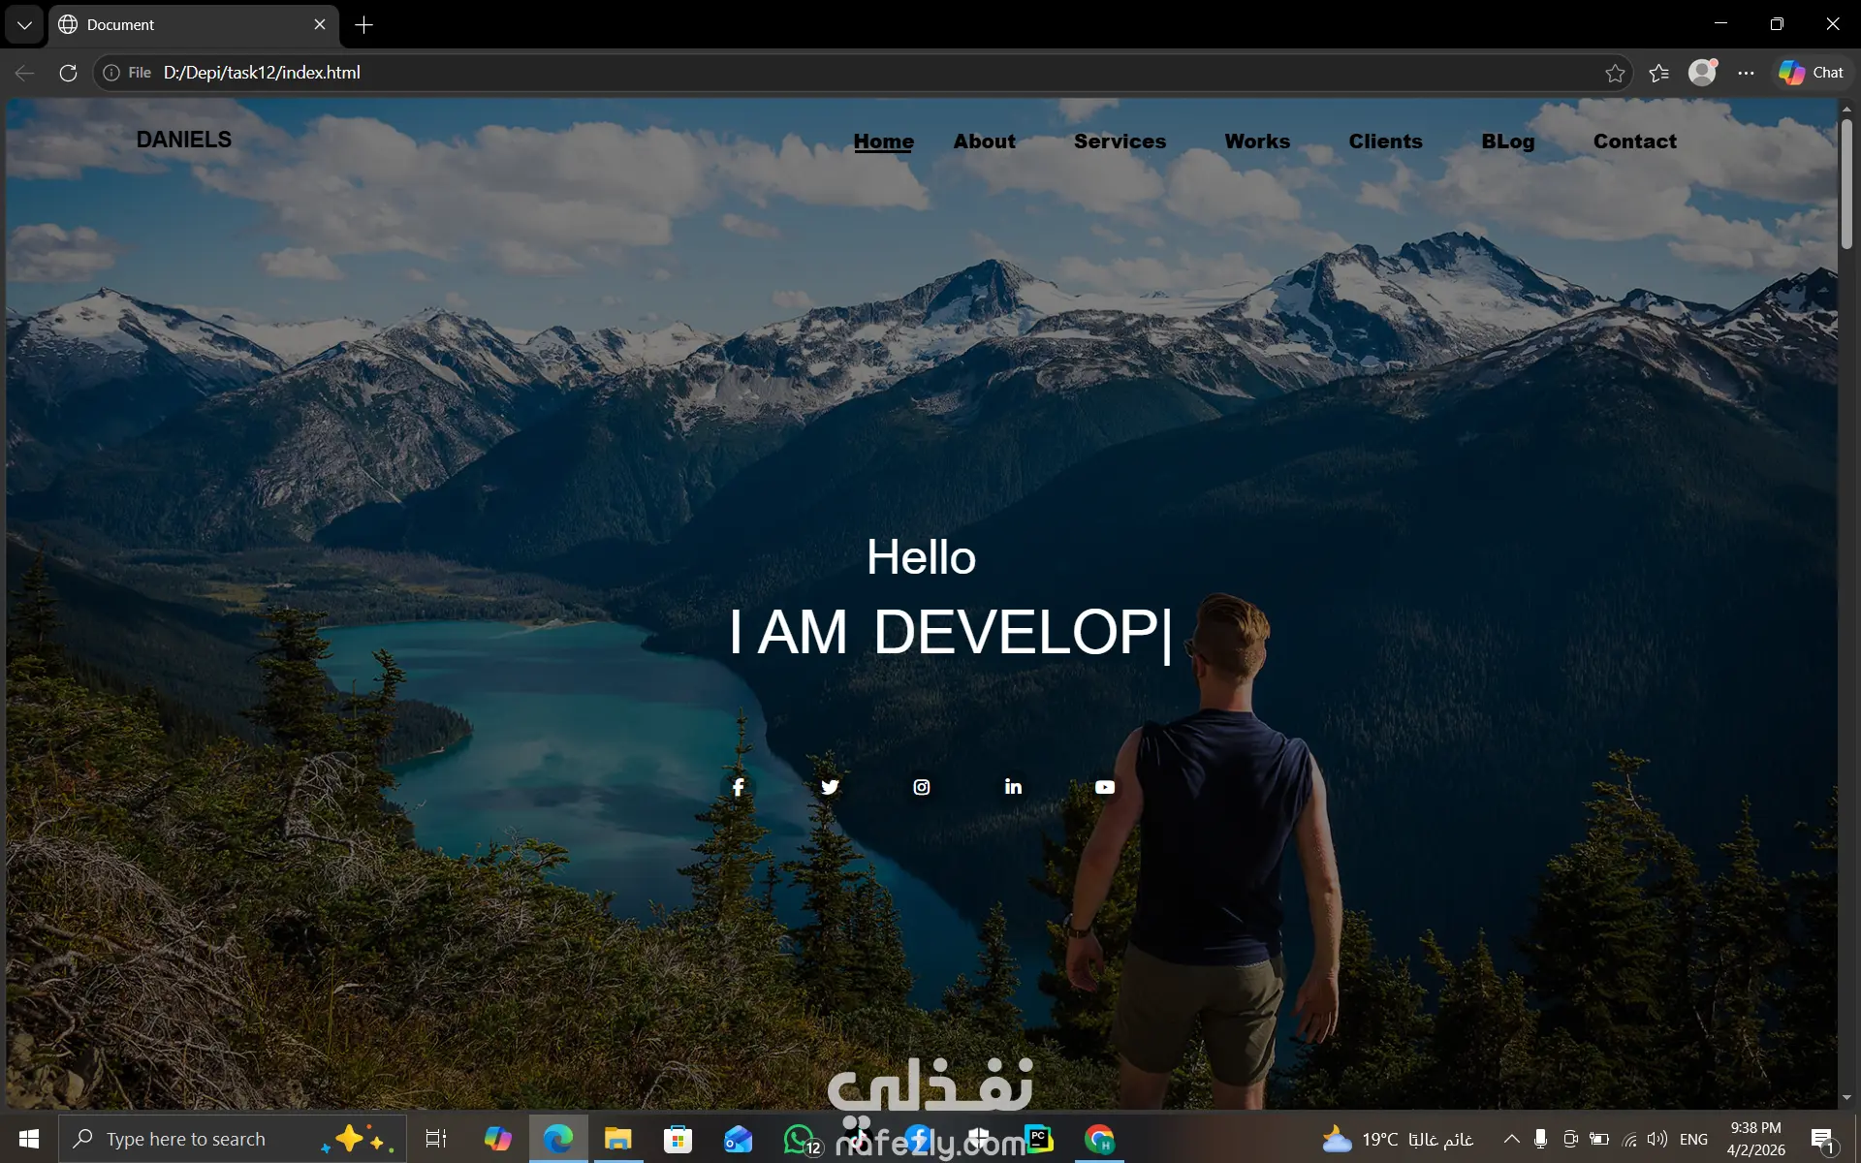Show hidden system tray icons

pyautogui.click(x=1511, y=1139)
